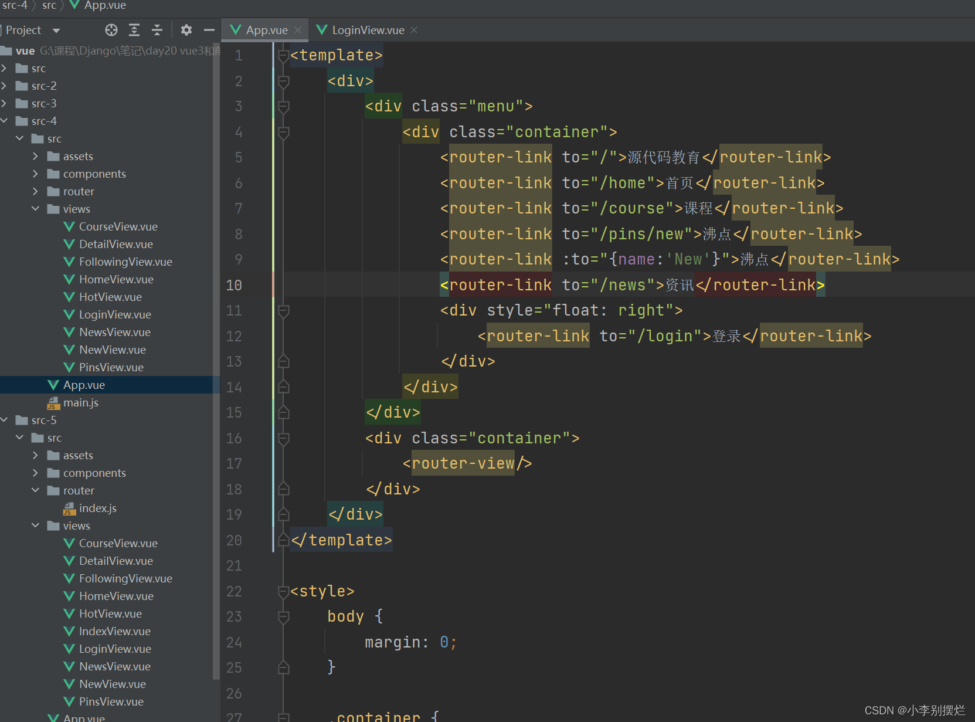
Task: Close the LoginView.vue tab
Action: click(414, 30)
